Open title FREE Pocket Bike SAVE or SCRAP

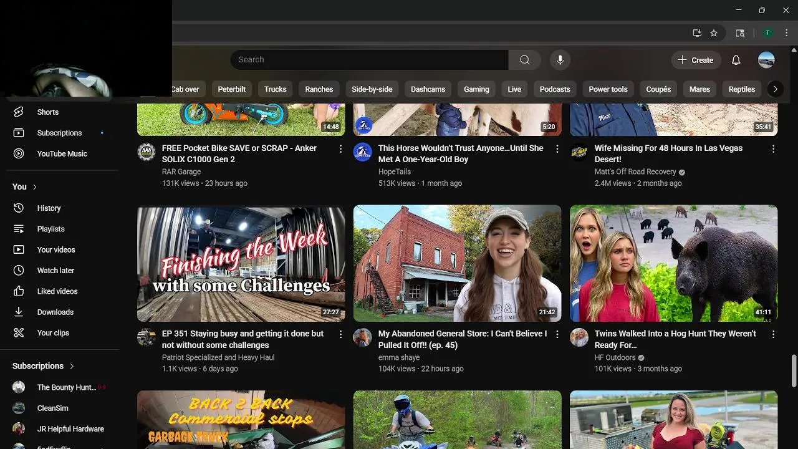coord(239,153)
